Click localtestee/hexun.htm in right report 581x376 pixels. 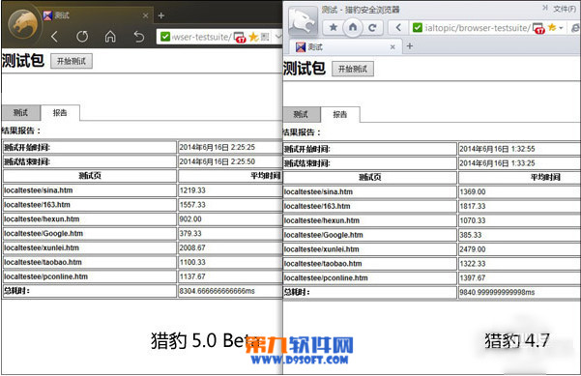pyautogui.click(x=322, y=220)
